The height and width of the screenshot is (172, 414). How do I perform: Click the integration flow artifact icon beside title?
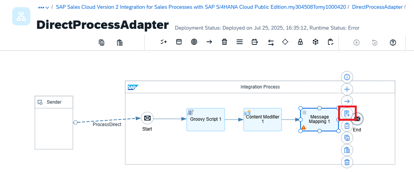click(21, 16)
